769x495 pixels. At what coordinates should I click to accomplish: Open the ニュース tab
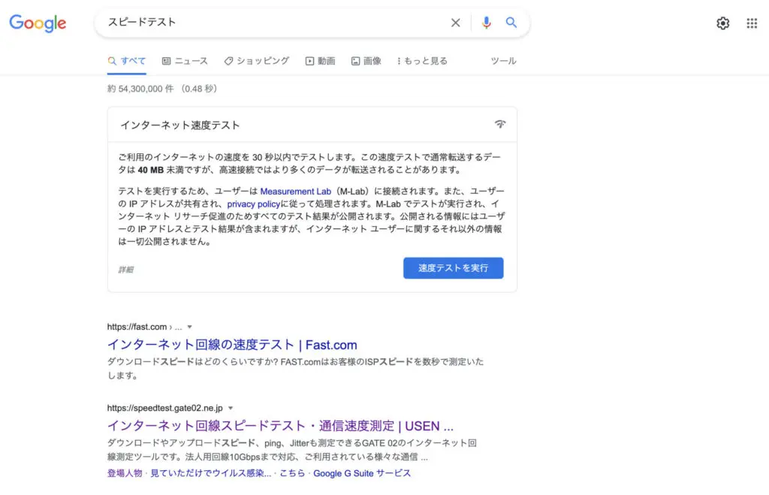tap(185, 61)
